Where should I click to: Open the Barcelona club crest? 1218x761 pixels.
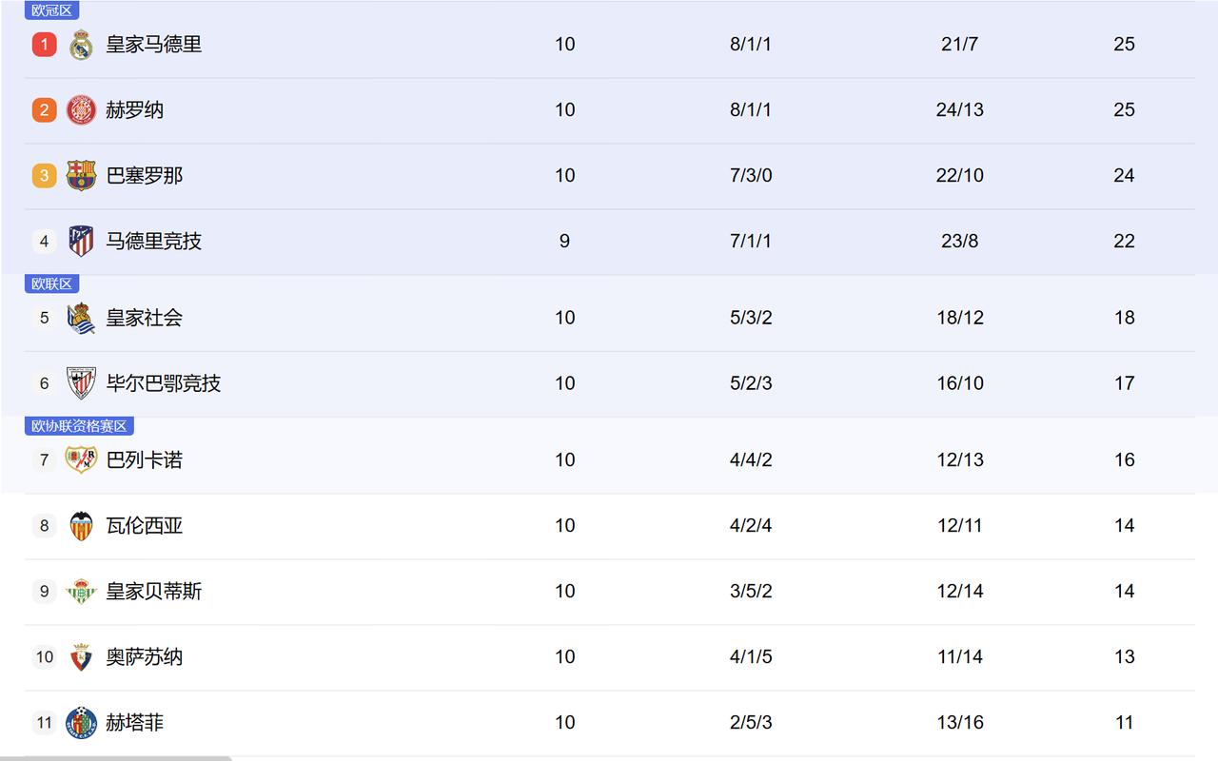click(81, 176)
